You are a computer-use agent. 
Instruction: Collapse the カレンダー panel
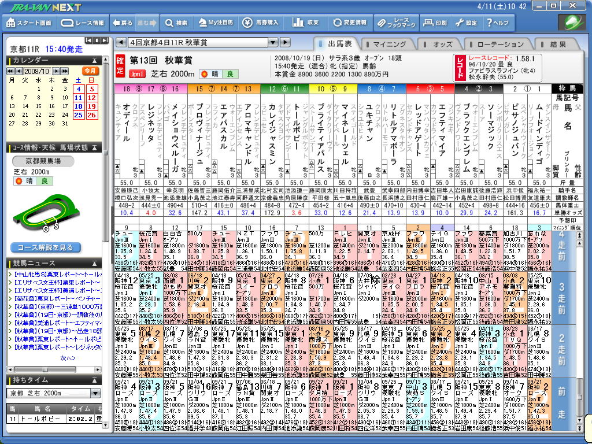(94, 60)
